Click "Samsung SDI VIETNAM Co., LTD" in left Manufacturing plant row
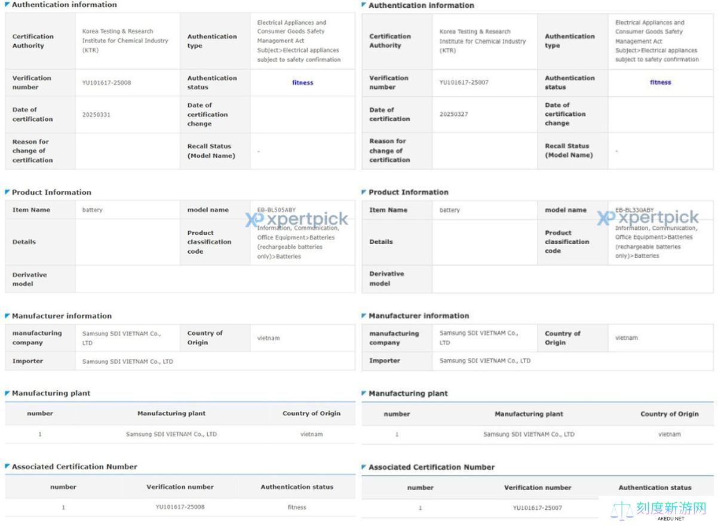Screen dimensions: 718x526 (x=171, y=435)
